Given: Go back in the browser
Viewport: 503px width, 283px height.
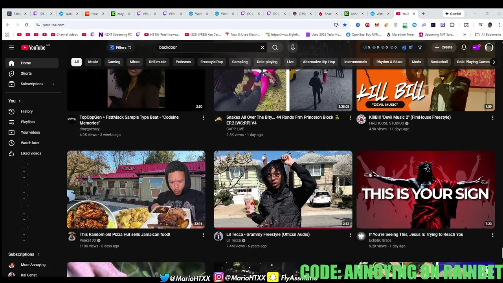Looking at the screenshot, I should [8, 25].
